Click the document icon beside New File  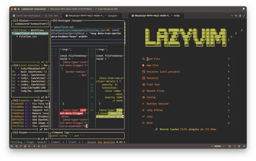pos(143,65)
